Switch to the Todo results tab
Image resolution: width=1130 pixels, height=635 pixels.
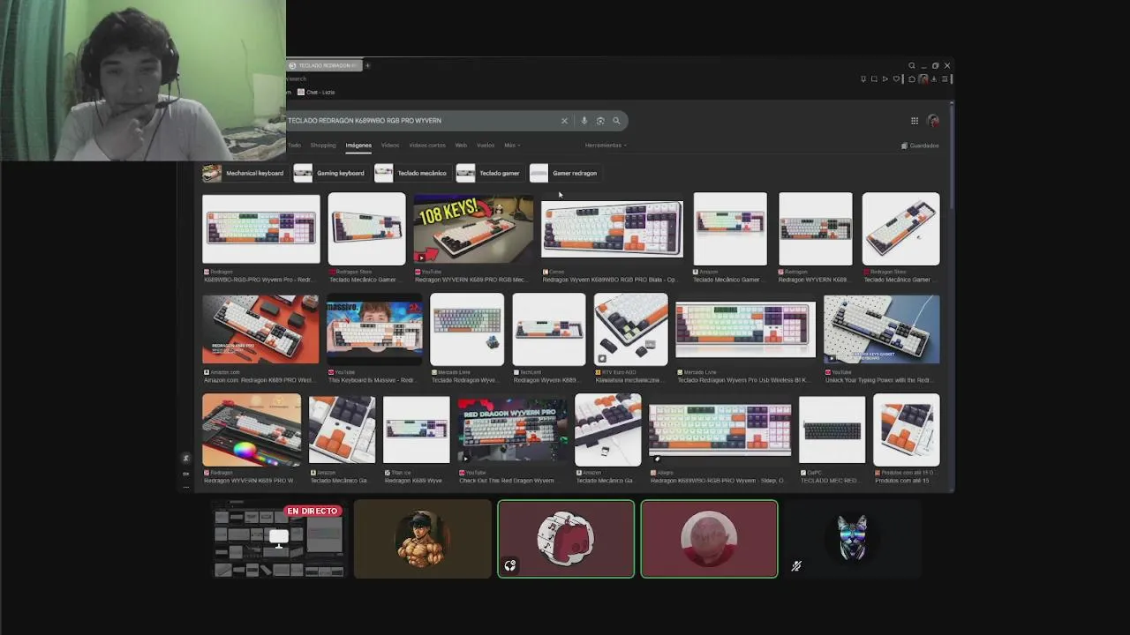click(295, 146)
